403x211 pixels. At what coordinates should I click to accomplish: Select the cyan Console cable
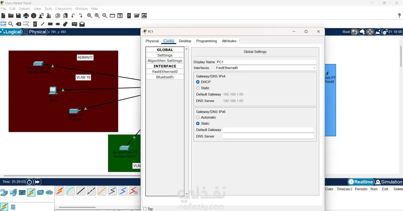pyautogui.click(x=70, y=191)
